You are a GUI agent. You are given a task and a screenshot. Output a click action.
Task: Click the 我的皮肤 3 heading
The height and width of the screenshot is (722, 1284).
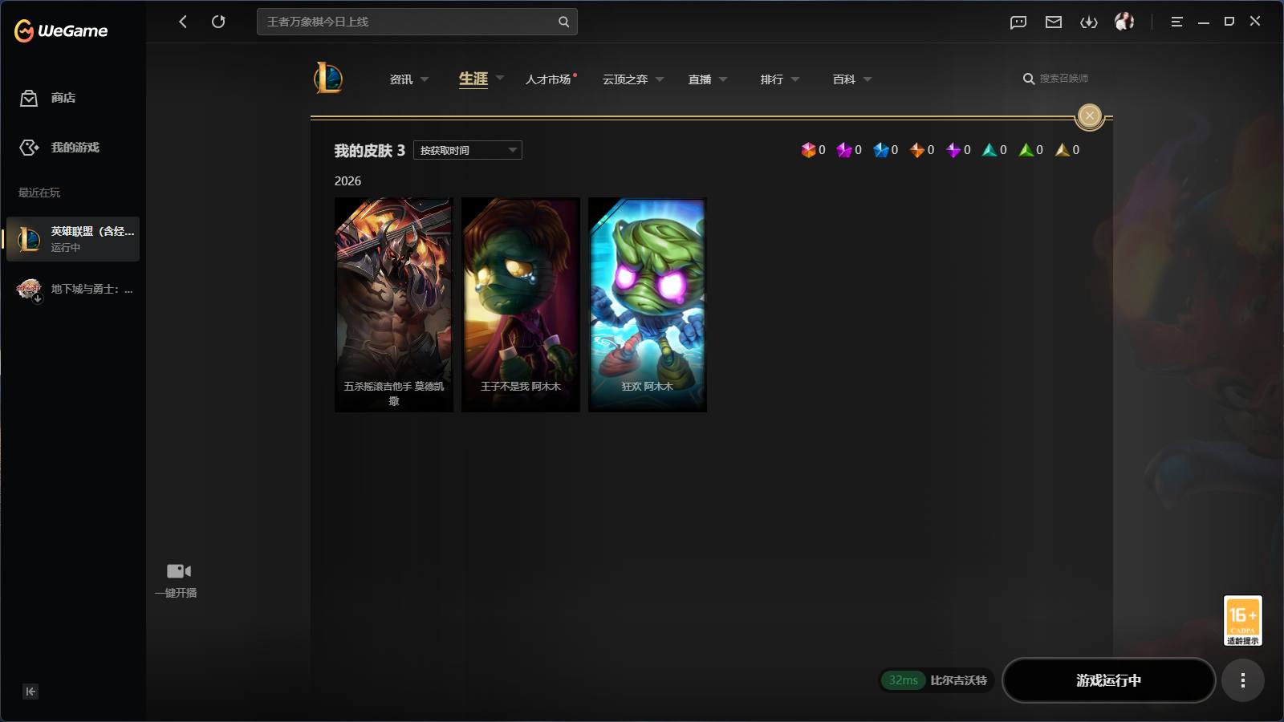click(370, 151)
